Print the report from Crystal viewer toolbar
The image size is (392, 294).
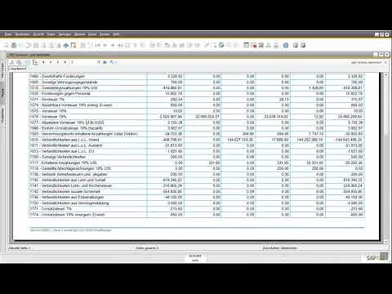coord(19,62)
